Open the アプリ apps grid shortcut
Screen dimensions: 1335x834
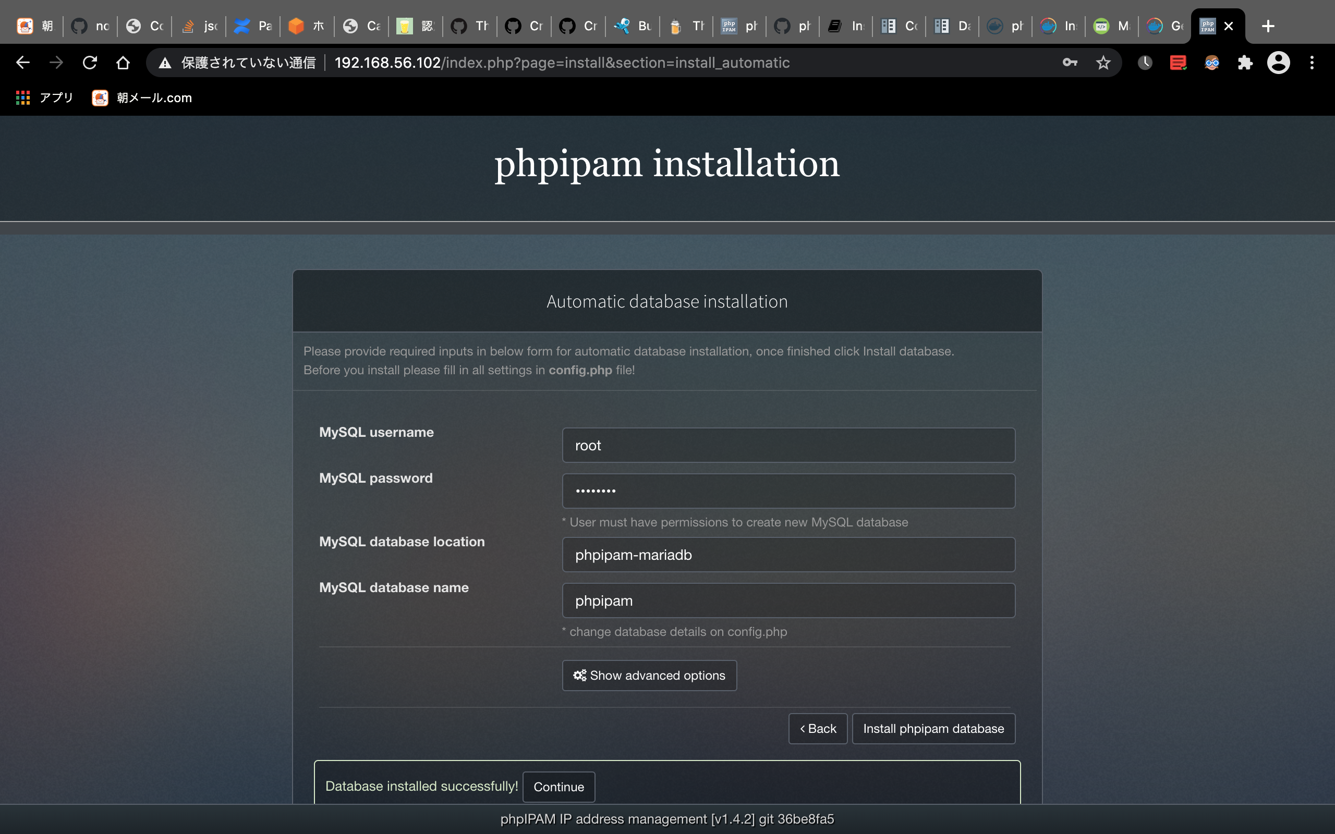pos(45,97)
